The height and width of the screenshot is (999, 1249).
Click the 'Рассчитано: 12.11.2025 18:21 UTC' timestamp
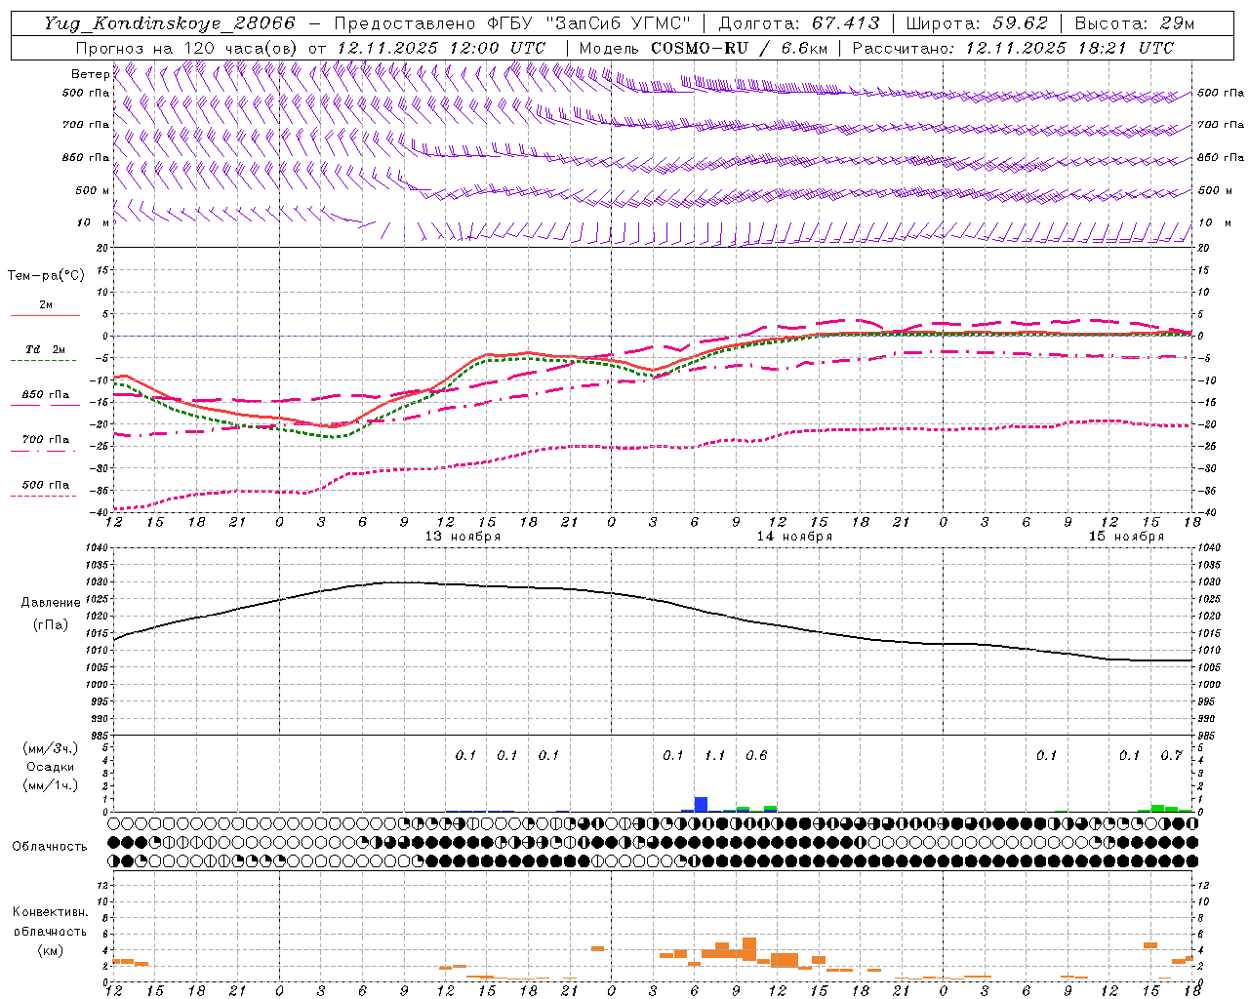pos(1013,48)
